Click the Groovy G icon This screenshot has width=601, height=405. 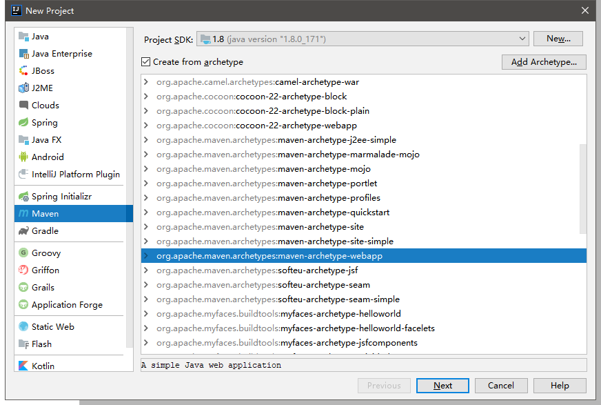click(x=23, y=253)
